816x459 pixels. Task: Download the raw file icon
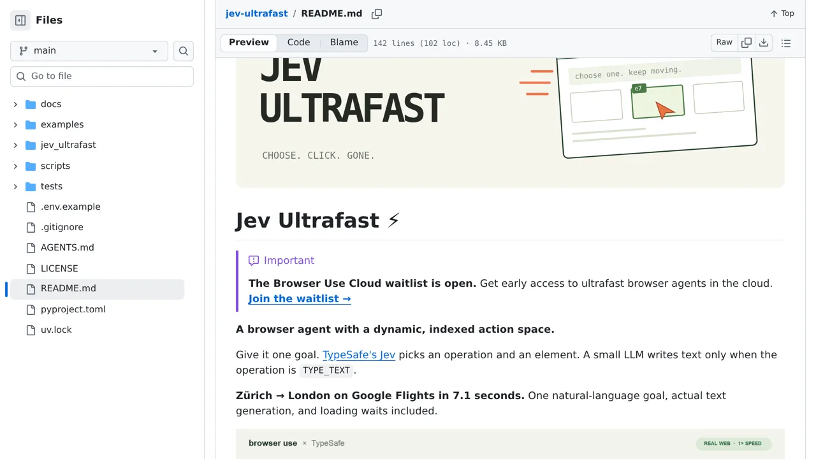tap(764, 43)
